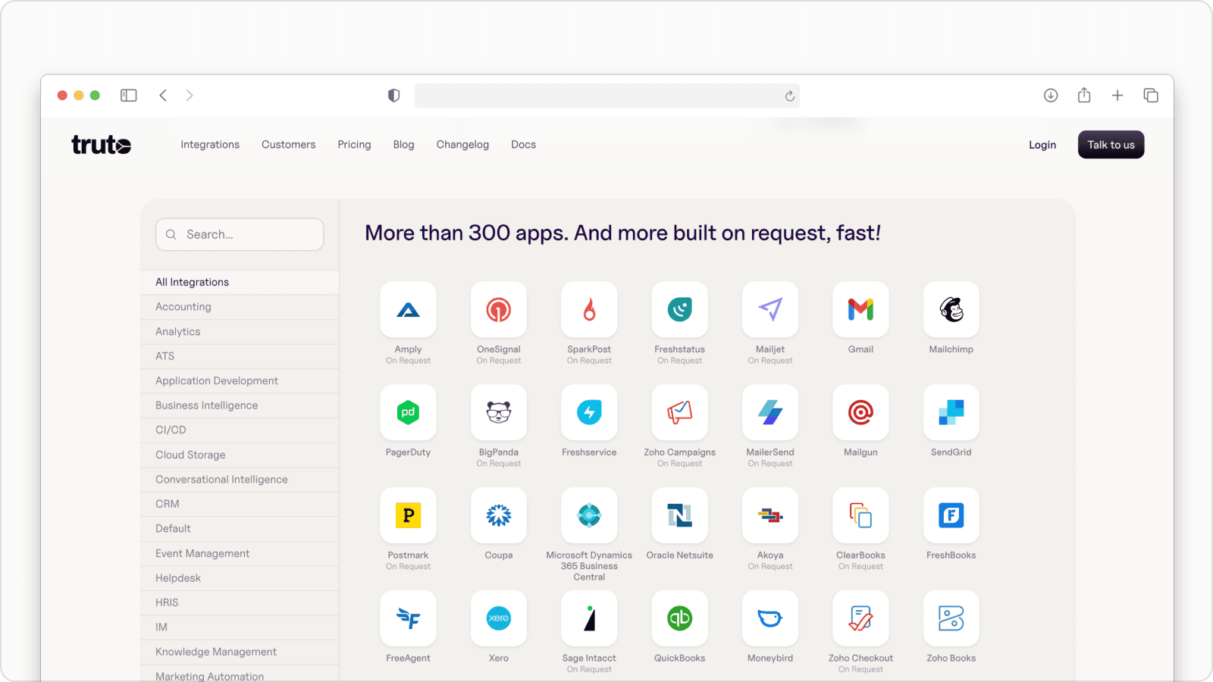Open the Mailchimp monkey icon
The width and height of the screenshot is (1213, 682).
tap(951, 309)
